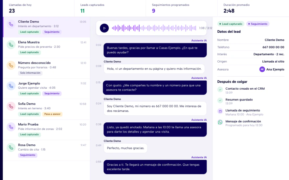Click the phone icon for Cliente Demo
Viewport: 289px width, 180px height.
pyautogui.click(x=11, y=24)
